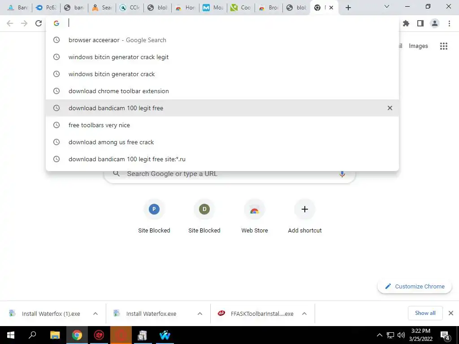
Task: Open the volume speaker icon
Action: pyautogui.click(x=401, y=335)
